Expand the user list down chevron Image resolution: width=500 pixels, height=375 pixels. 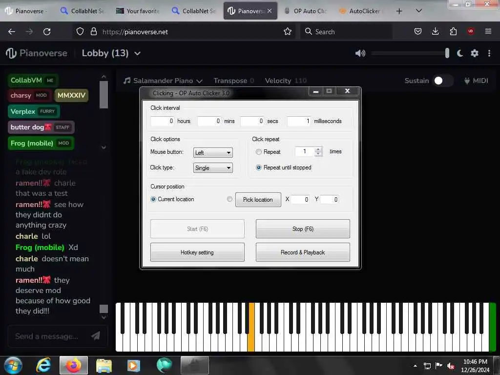click(104, 147)
